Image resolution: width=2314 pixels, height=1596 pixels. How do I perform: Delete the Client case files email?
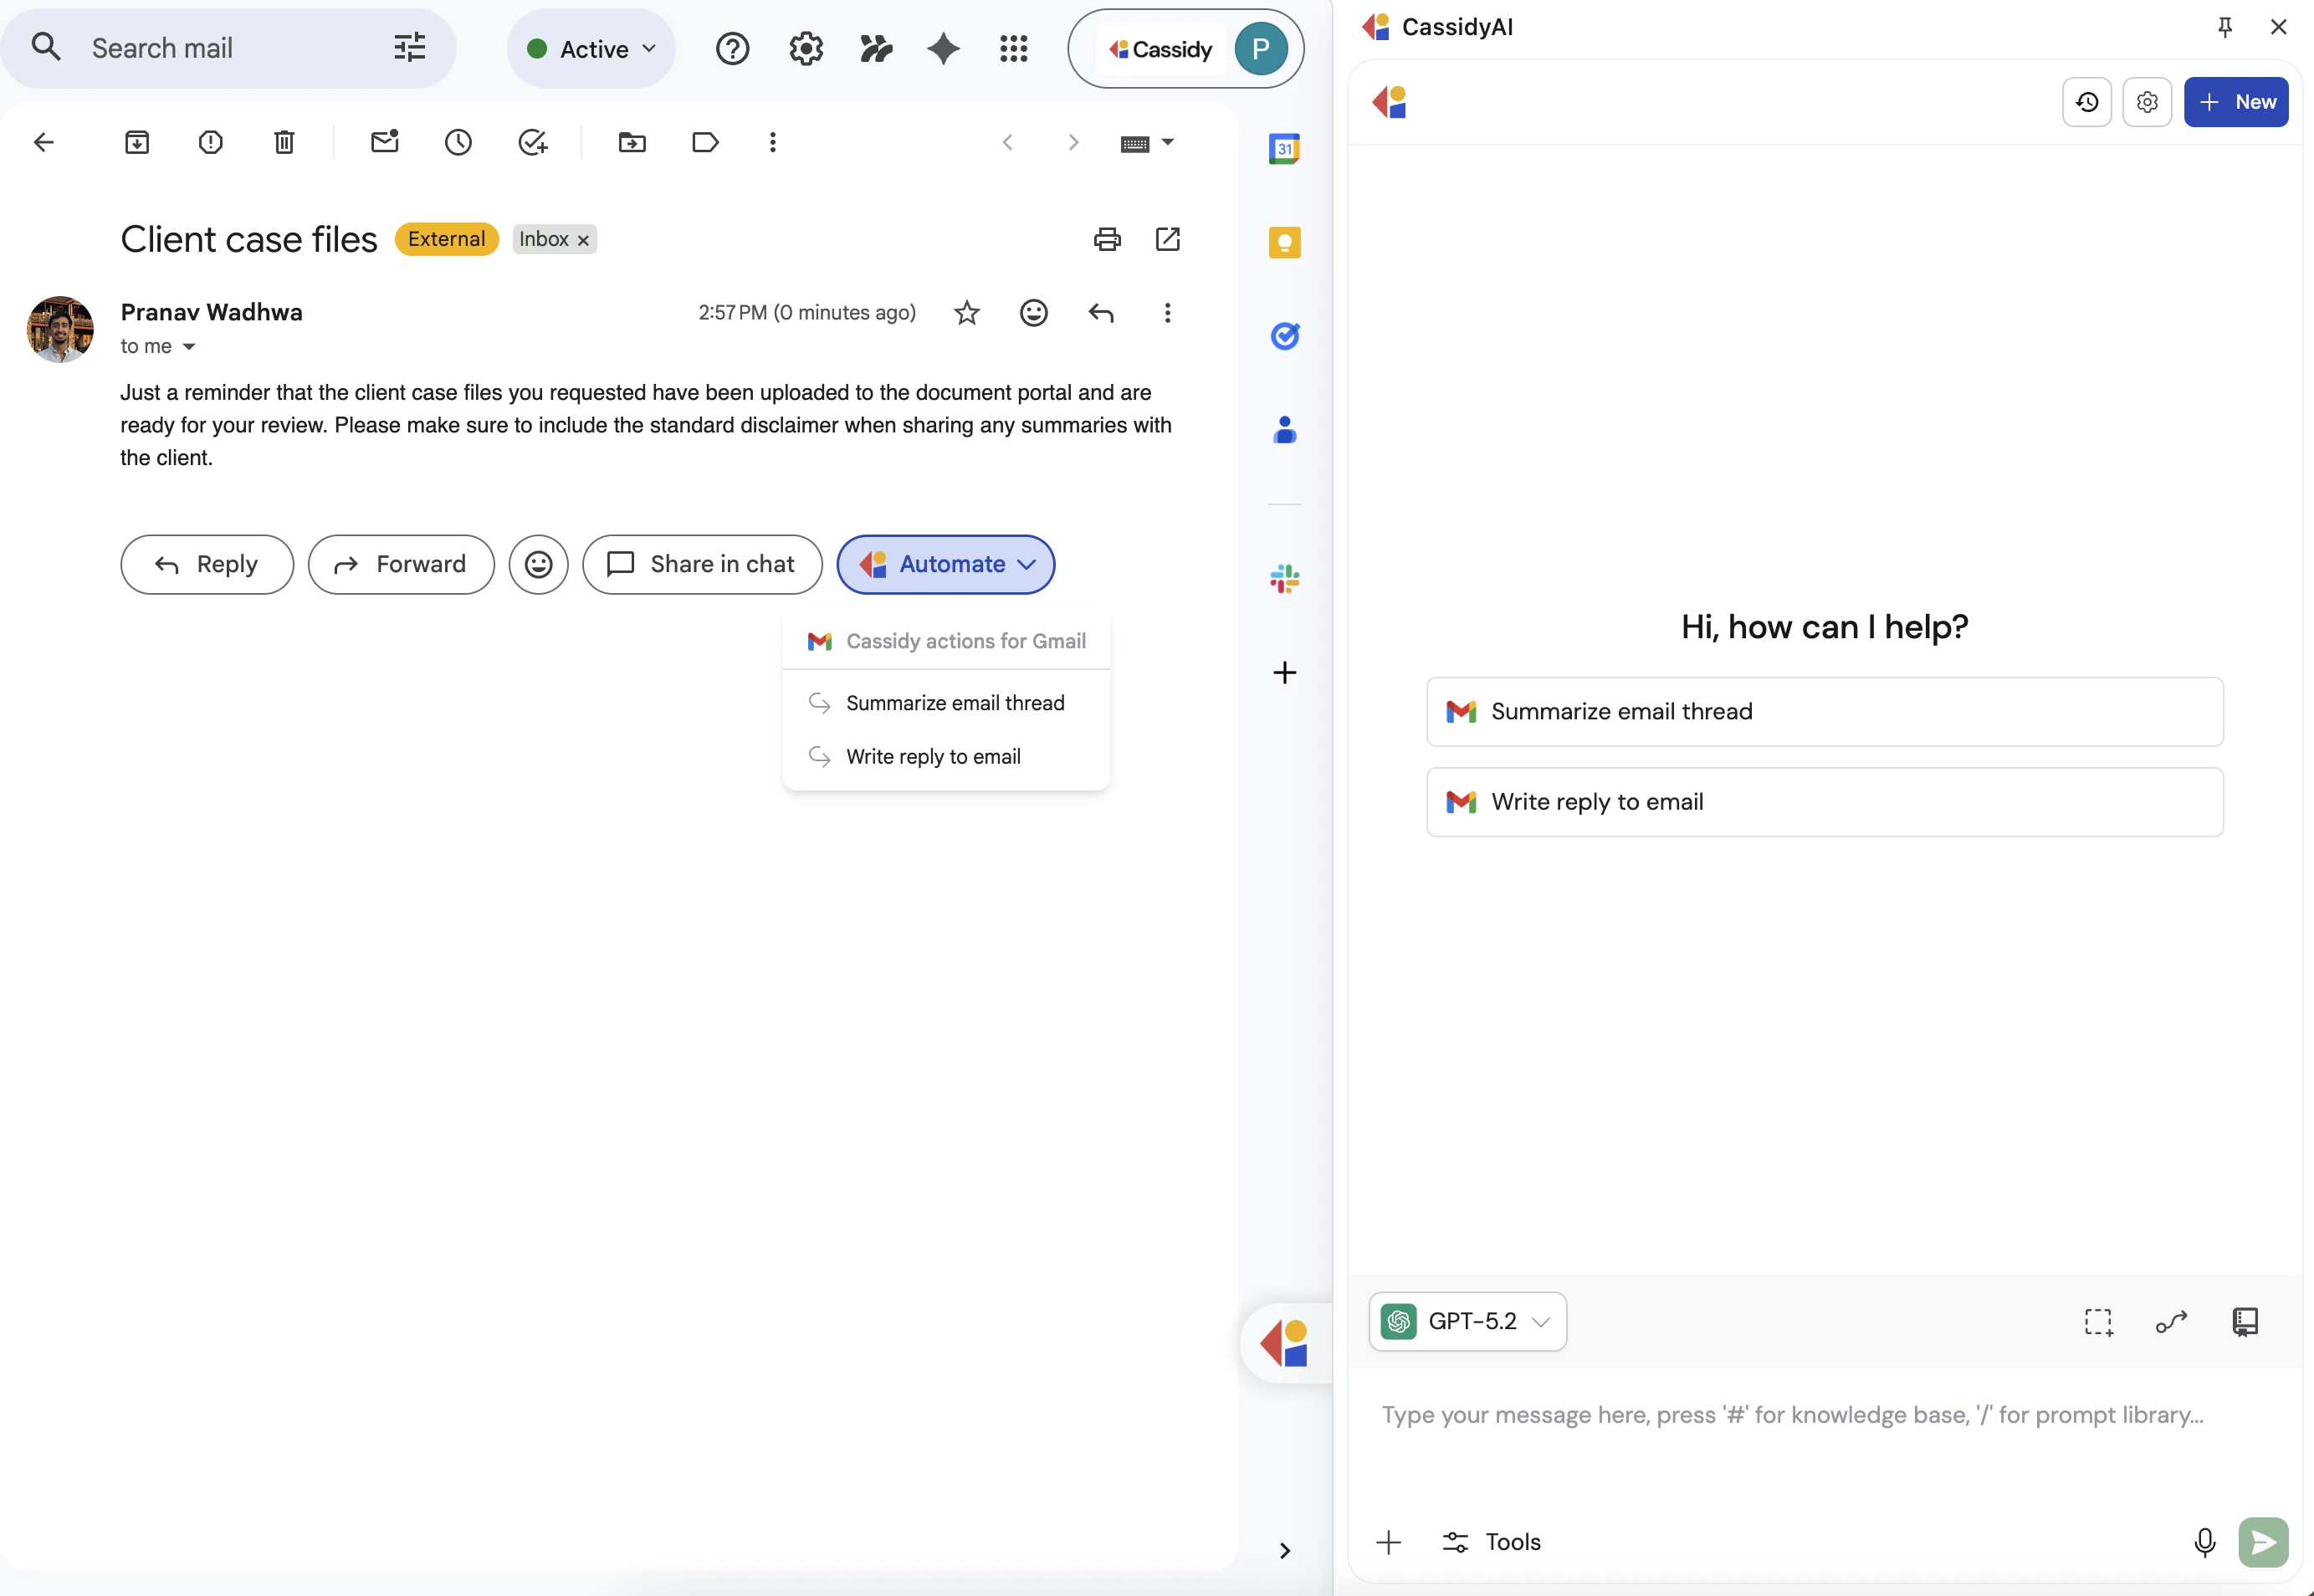[283, 142]
